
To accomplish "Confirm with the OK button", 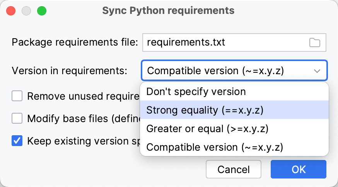I will pos(298,169).
